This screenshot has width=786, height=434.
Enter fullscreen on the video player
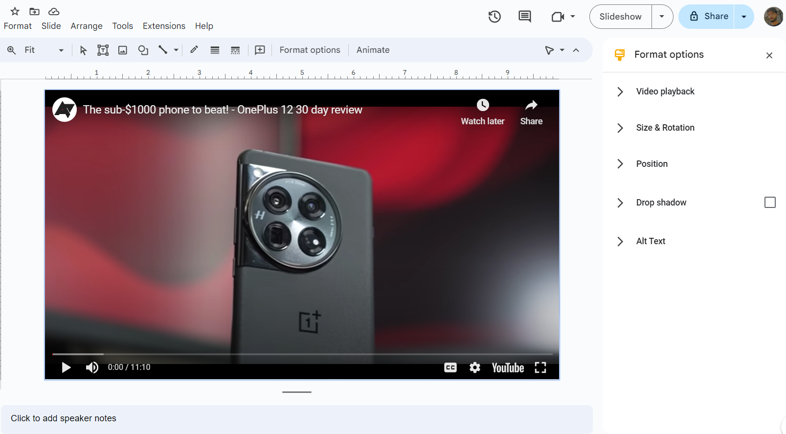coord(540,367)
